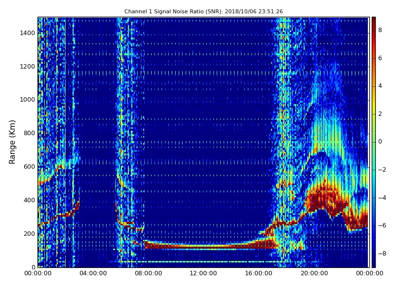
Task: Click the 20:00:00 time axis label
Action: (314, 273)
